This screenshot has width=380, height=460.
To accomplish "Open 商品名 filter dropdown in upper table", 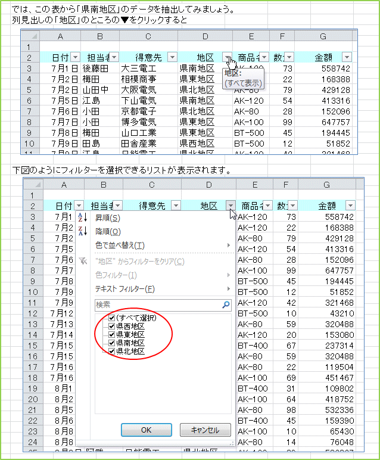I will [264, 57].
